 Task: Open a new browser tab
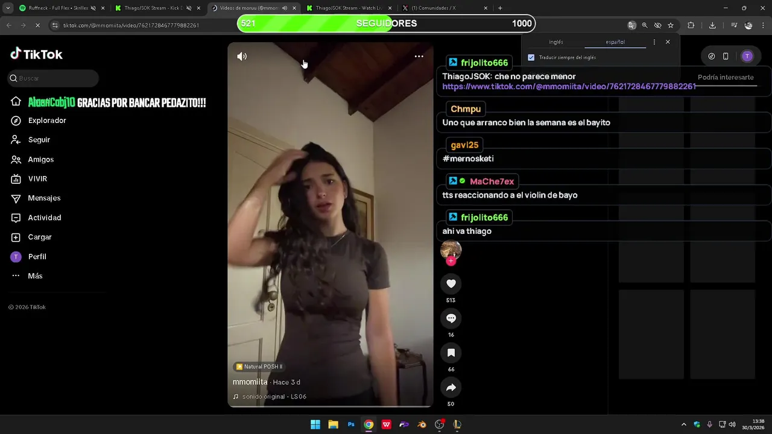[x=500, y=8]
